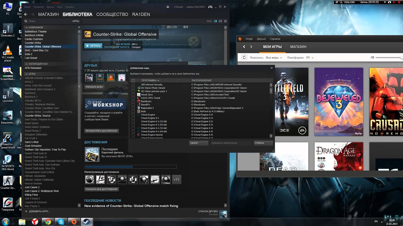Screen dimensions: 403x226
Task: Click the Bully icon in program list
Action: [139, 111]
